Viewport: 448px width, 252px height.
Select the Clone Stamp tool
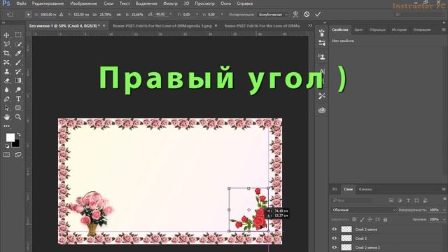[x=6, y=71]
